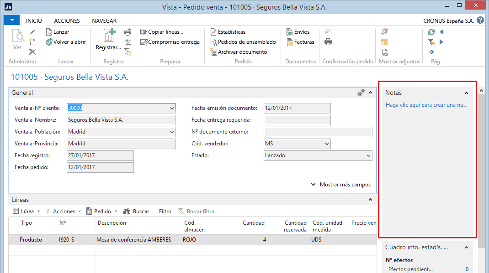Image resolution: width=489 pixels, height=273 pixels.
Task: Open Estadísticas from the Pedido group
Action: 228,31
